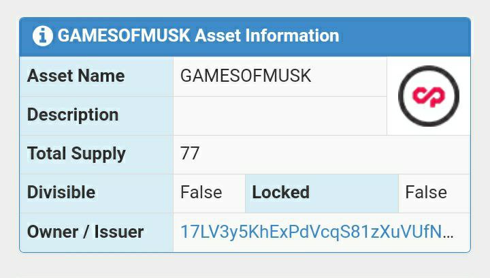Click the info icon in header

(42, 36)
